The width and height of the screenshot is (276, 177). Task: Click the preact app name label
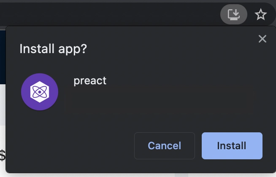(x=90, y=81)
